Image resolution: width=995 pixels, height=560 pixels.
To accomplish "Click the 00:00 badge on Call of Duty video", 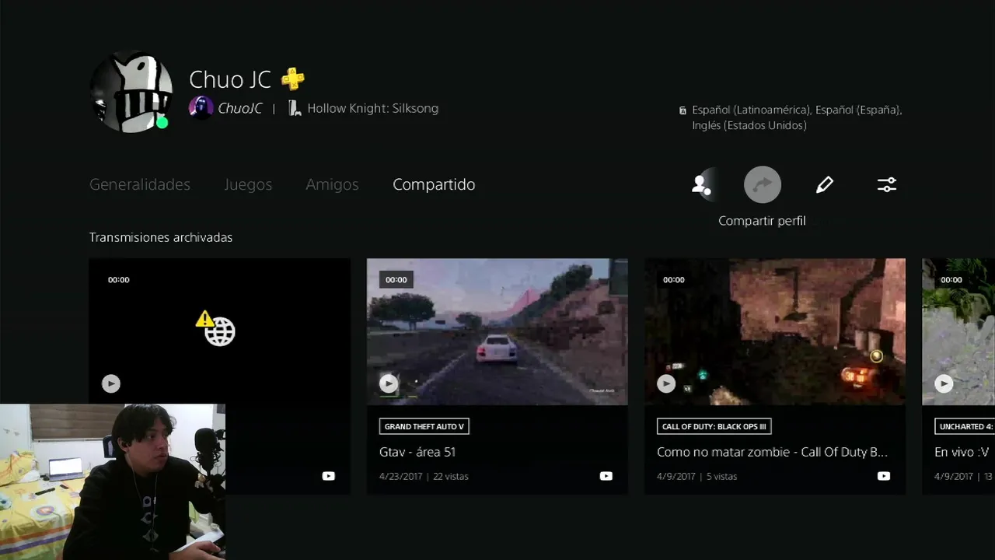I will pos(674,280).
